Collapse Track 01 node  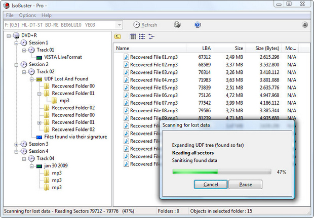tap(24, 51)
